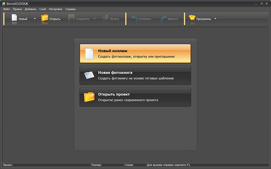Click the Отменить toolbar label
This screenshot has height=169, width=271.
click(145, 19)
